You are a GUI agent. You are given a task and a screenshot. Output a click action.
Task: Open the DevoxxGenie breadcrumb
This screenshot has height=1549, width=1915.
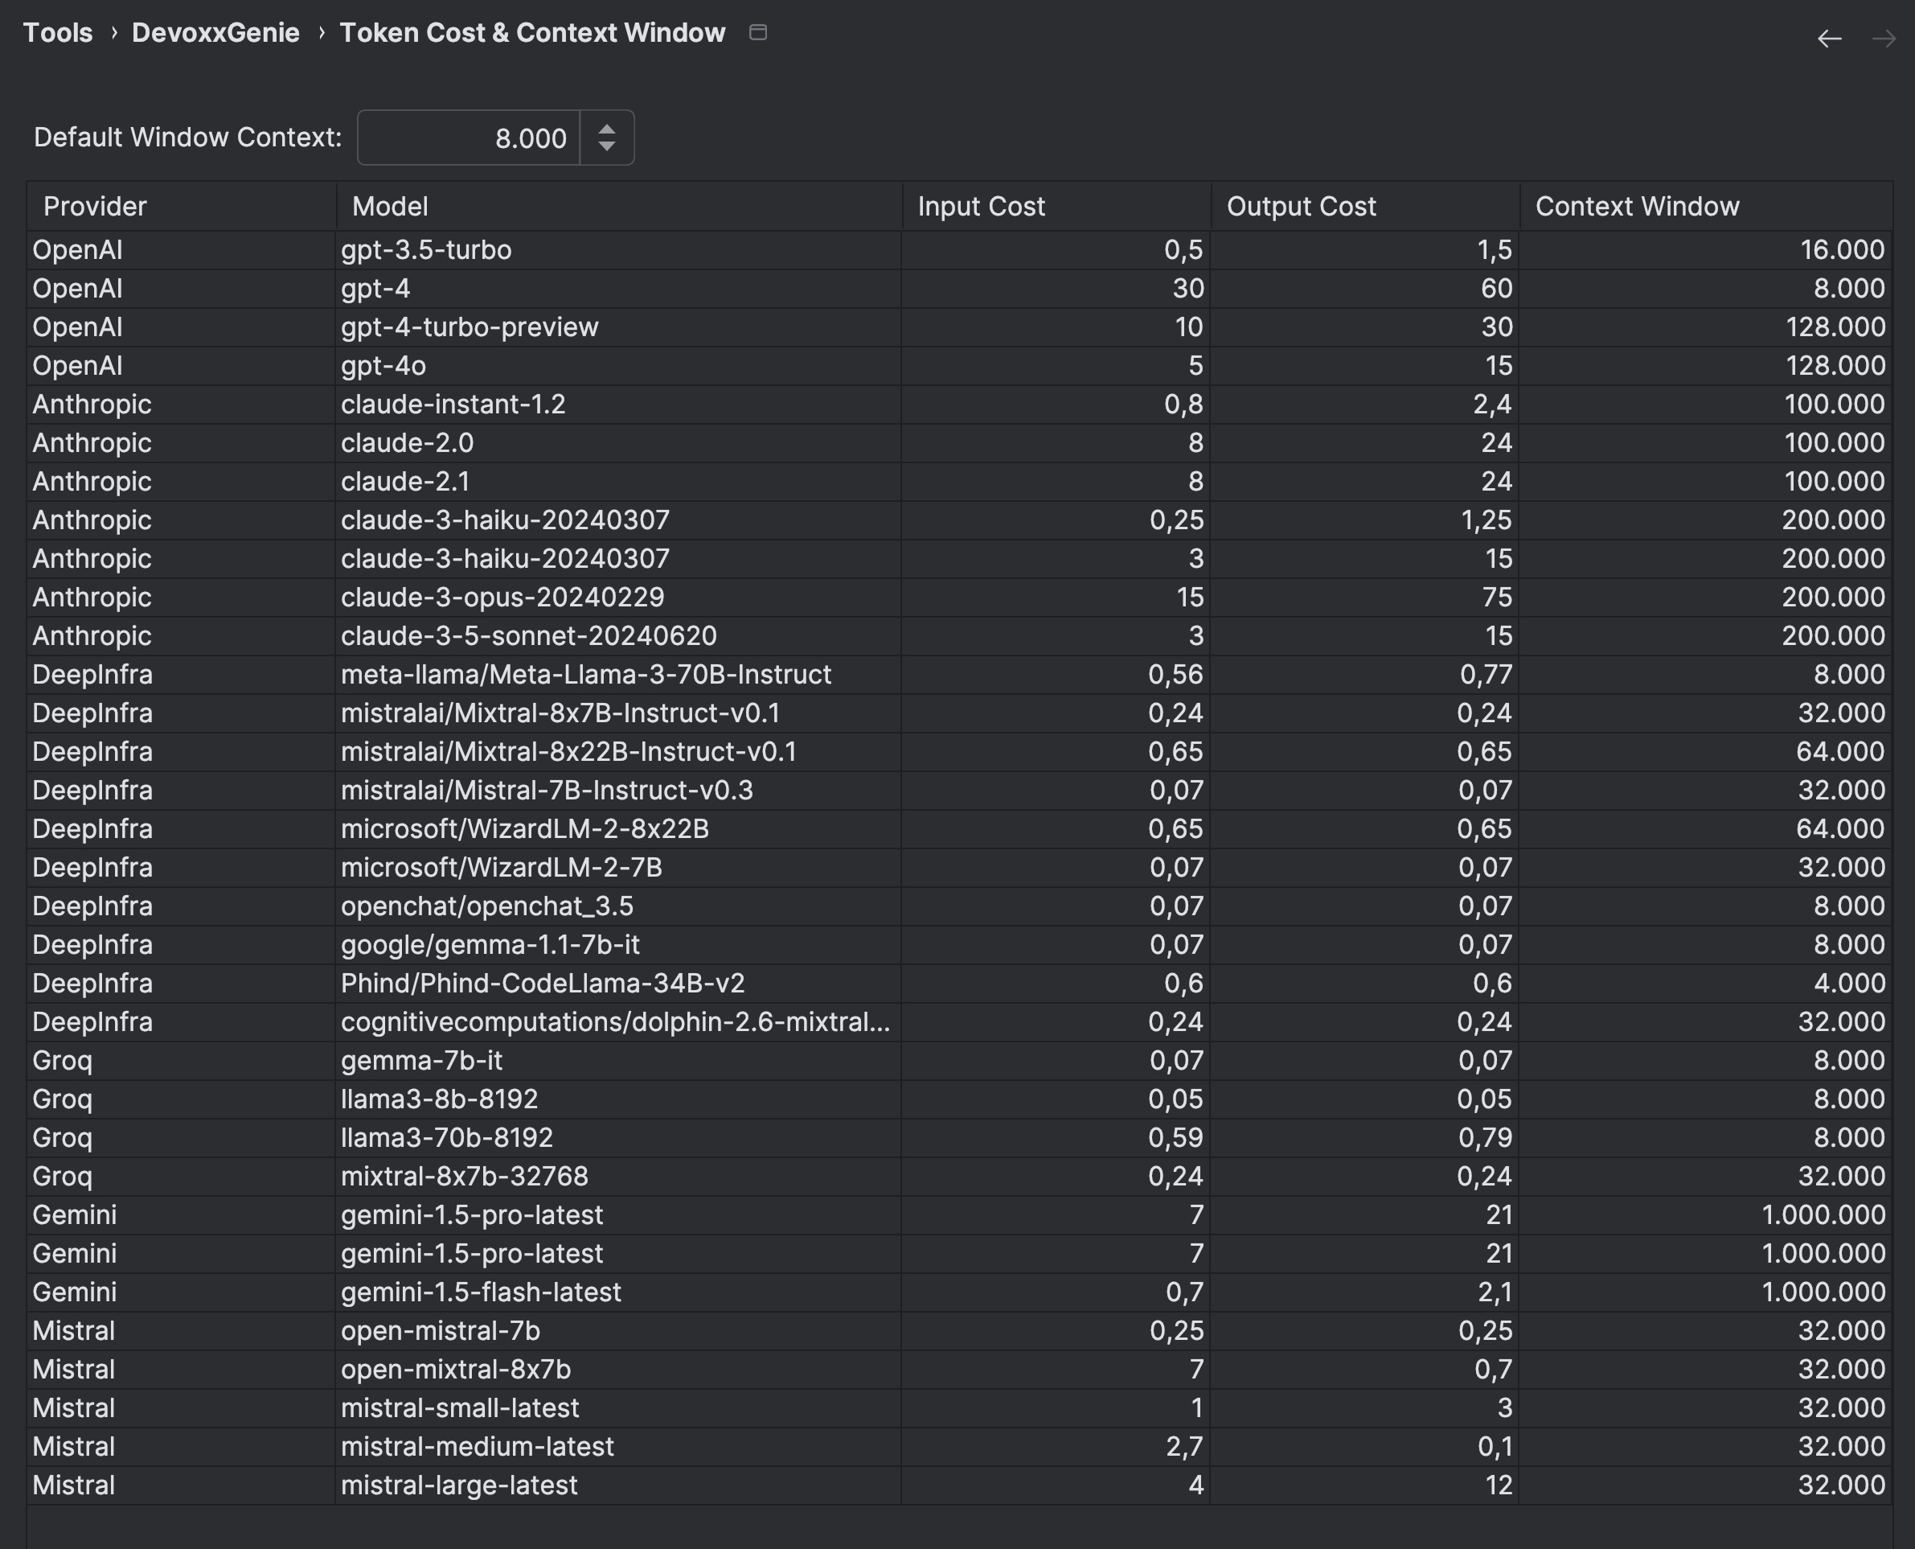[215, 32]
